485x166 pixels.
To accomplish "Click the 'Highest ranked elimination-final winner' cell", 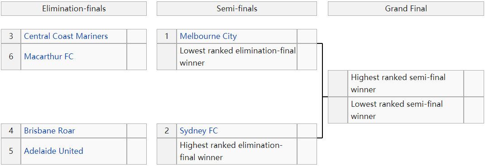I will click(237, 151).
